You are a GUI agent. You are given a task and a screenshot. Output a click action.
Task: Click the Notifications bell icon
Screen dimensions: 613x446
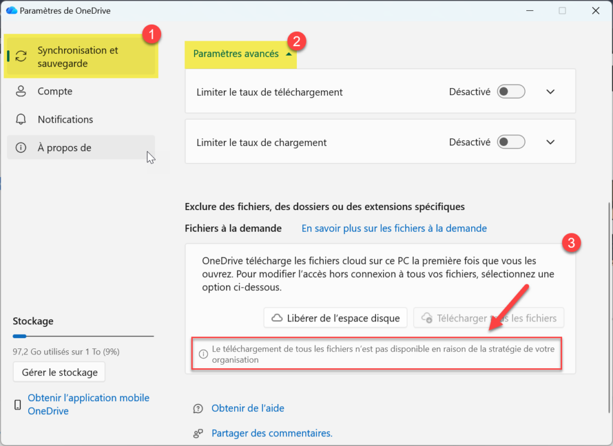coord(21,119)
